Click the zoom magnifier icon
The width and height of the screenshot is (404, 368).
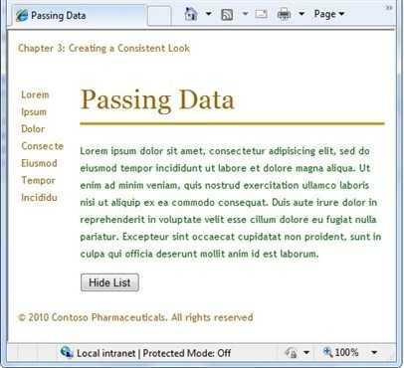coord(327,352)
